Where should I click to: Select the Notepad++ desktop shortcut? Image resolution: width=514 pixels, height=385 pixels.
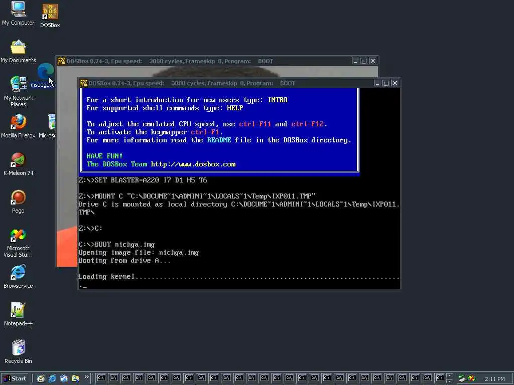18,314
